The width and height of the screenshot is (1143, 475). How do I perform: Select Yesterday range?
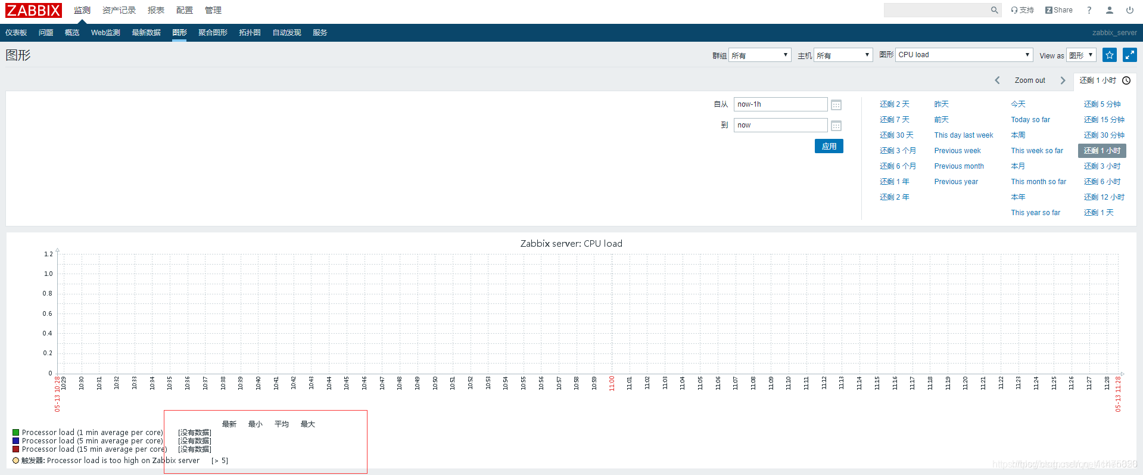pyautogui.click(x=942, y=104)
